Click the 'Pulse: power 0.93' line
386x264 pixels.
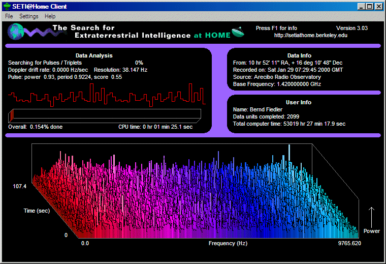click(x=65, y=77)
